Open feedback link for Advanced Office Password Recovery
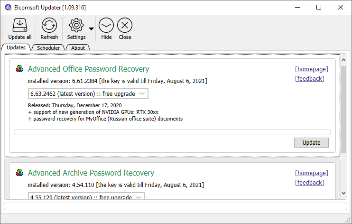Screen dimensions: 352x224 tap(309, 78)
